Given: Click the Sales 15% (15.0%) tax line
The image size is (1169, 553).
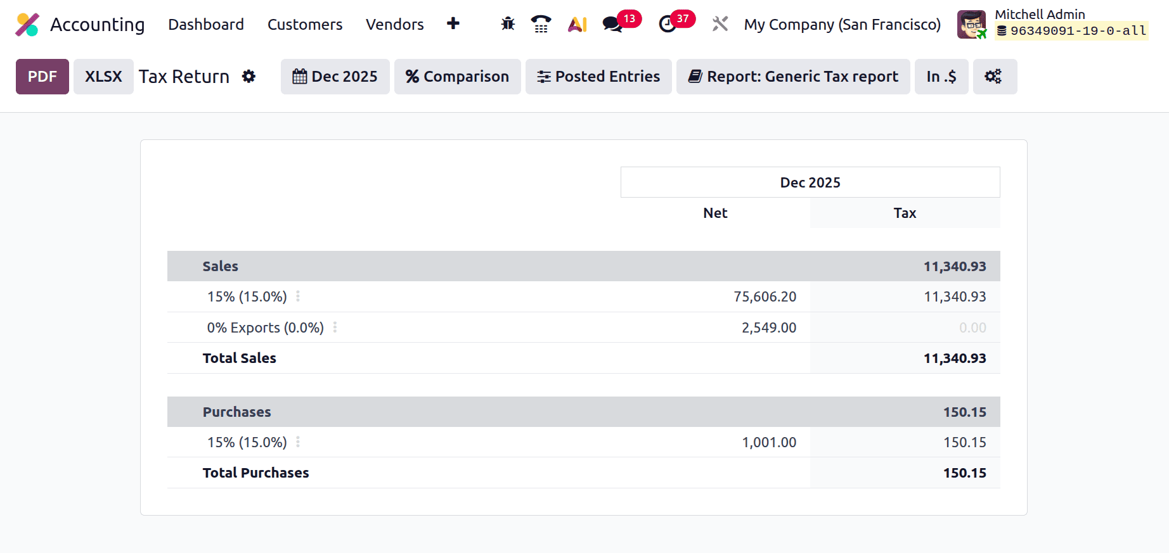Looking at the screenshot, I should click(247, 296).
